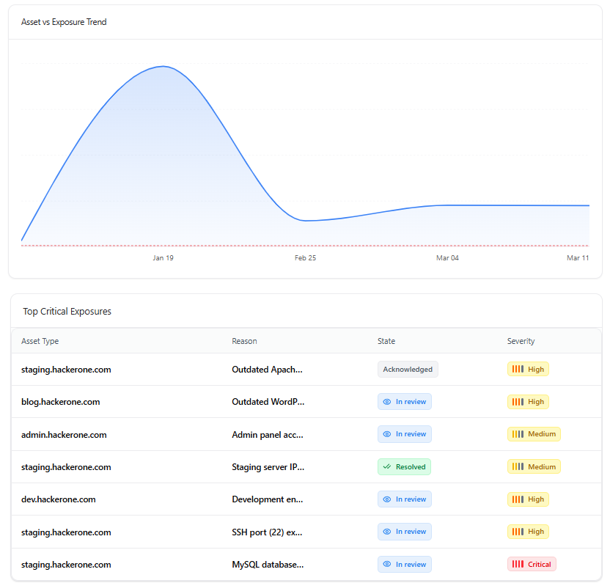Click the eye icon in MySQL database row
610x583 pixels.
coord(386,564)
